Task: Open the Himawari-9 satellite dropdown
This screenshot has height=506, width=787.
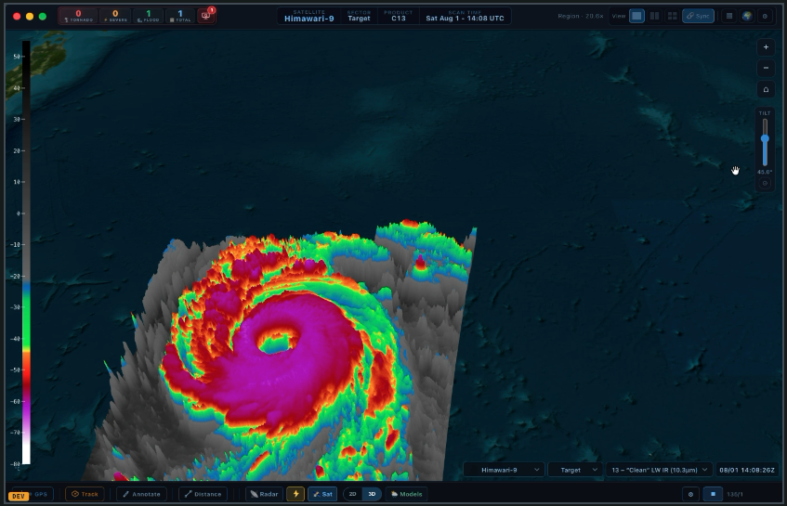Action: click(x=504, y=470)
